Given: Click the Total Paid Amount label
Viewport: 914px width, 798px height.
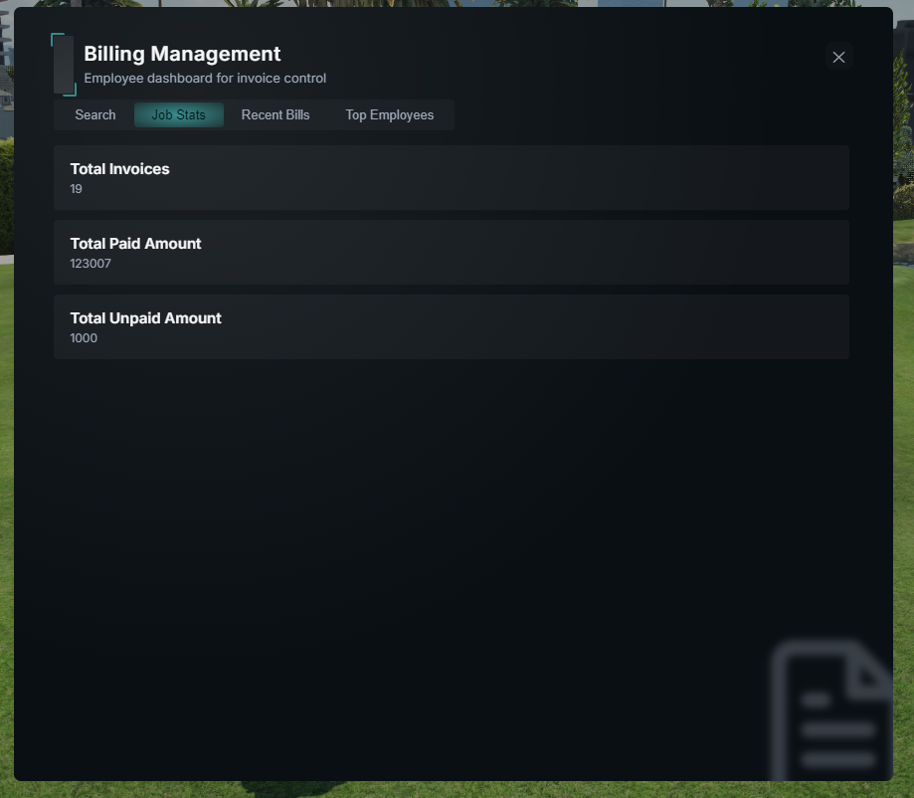Looking at the screenshot, I should pyautogui.click(x=135, y=244).
